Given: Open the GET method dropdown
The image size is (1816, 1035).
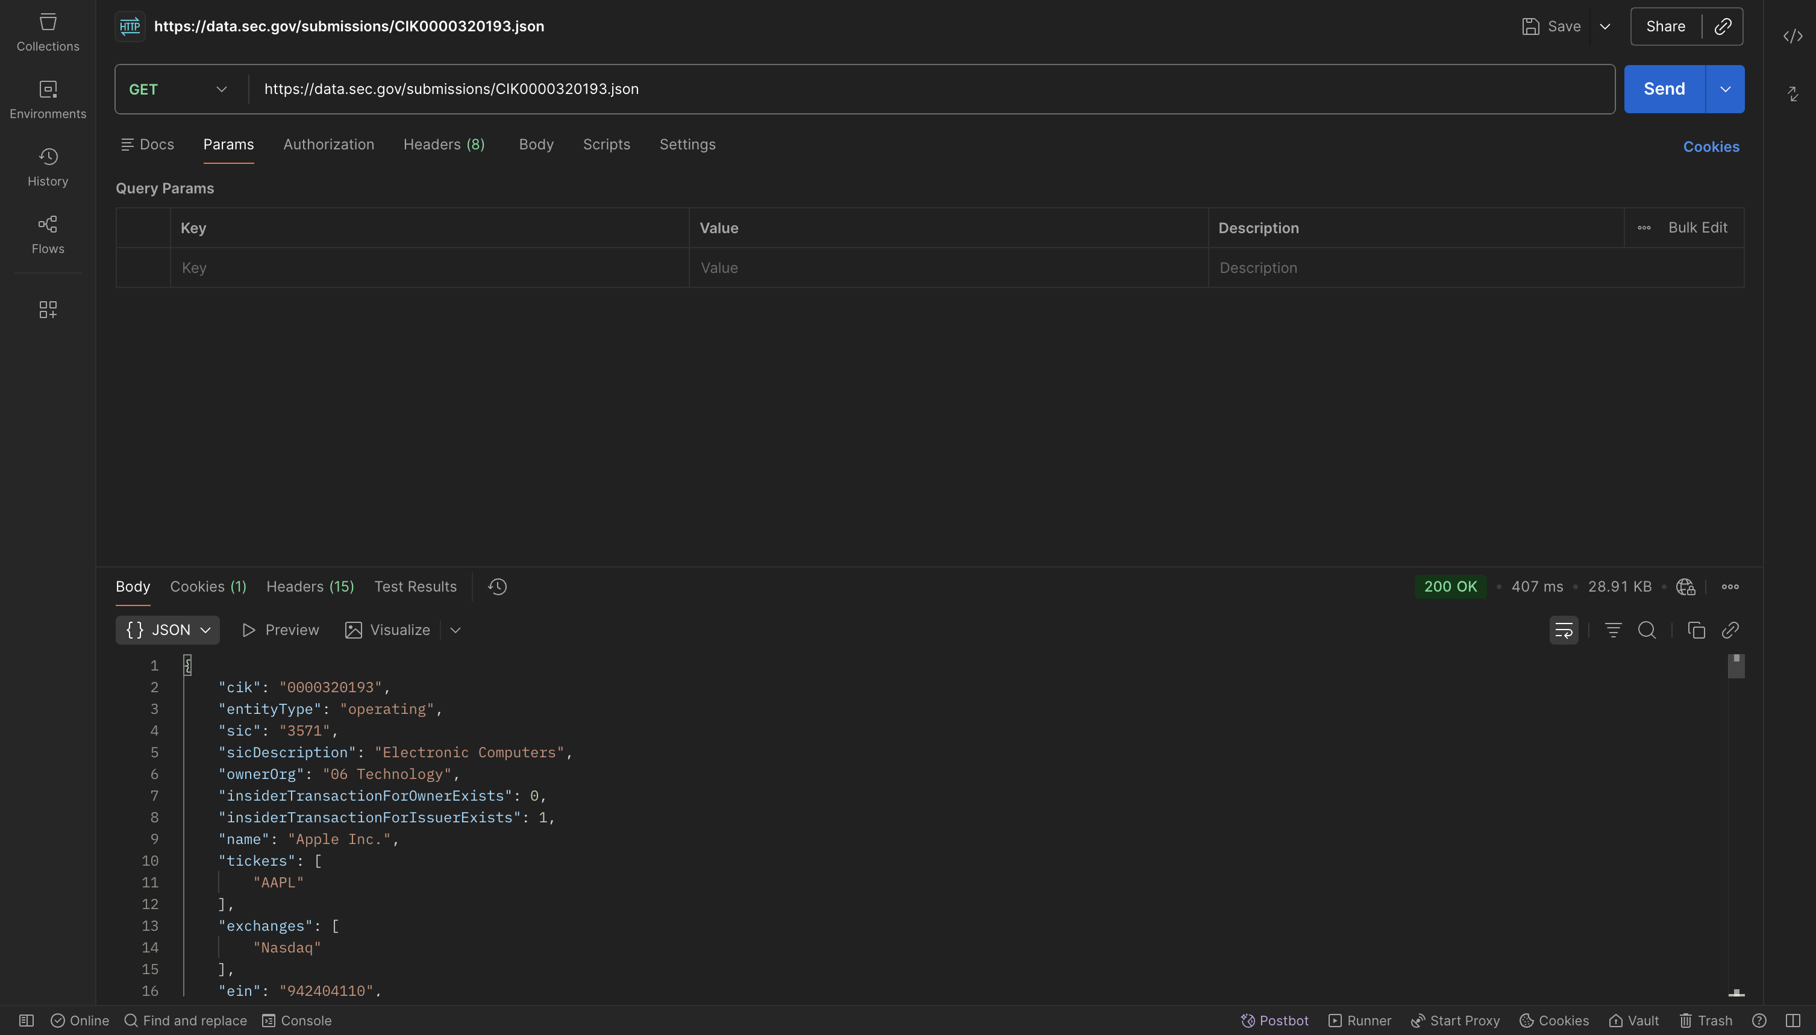Looking at the screenshot, I should [178, 90].
